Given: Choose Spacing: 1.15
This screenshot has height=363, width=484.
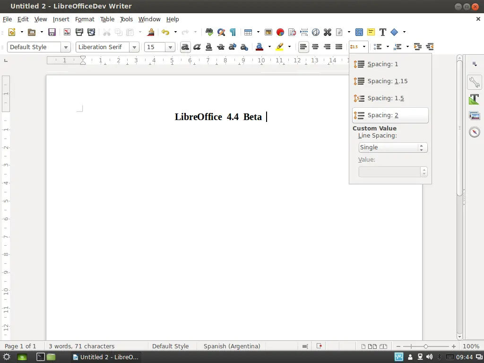Looking at the screenshot, I should click(x=390, y=81).
